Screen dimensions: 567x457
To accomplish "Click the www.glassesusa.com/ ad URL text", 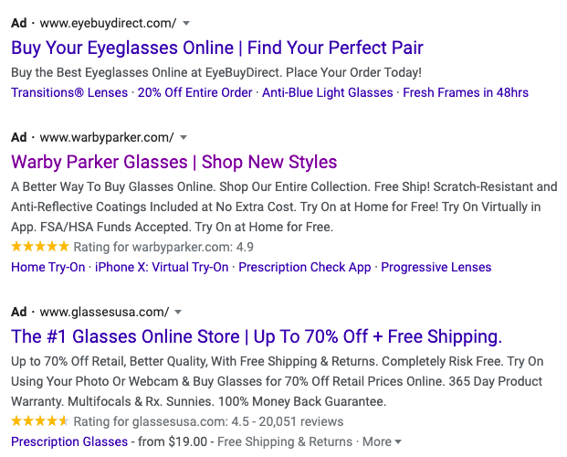I will click(104, 313).
